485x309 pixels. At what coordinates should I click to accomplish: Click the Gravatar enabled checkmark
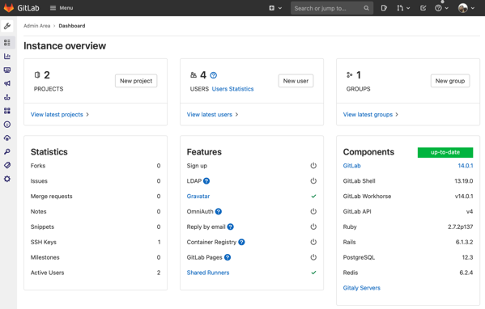pos(313,197)
